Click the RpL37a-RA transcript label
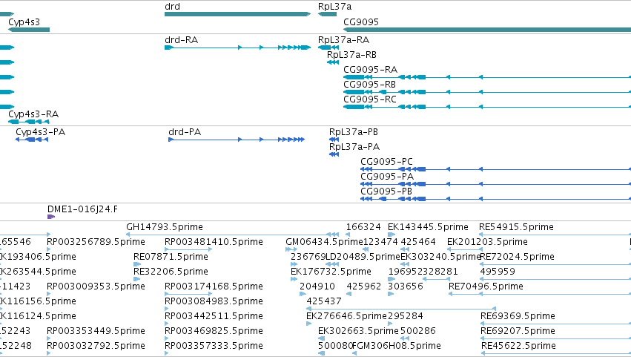 (x=343, y=40)
